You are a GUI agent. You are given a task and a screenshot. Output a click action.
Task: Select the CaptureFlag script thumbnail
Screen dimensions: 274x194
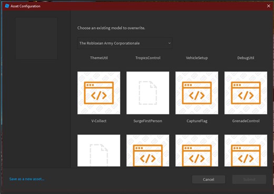(x=197, y=93)
